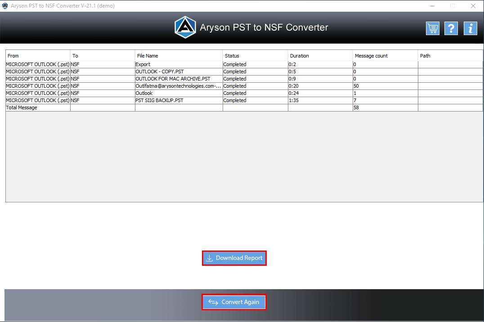Close the Aryson converter window
484x322 pixels.
[473, 6]
